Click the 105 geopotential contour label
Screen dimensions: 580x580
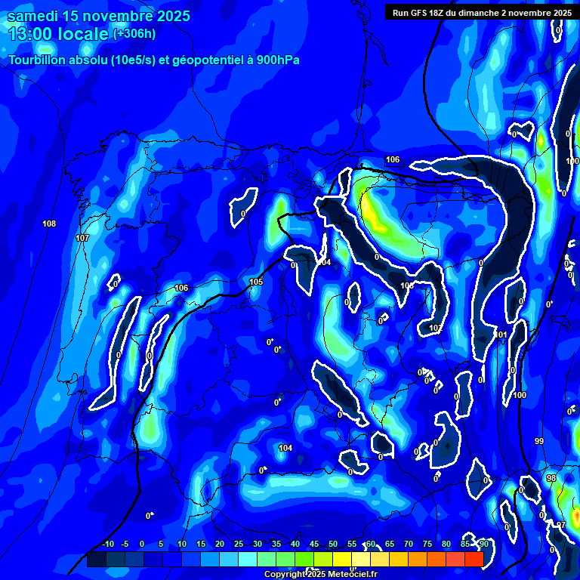(256, 282)
